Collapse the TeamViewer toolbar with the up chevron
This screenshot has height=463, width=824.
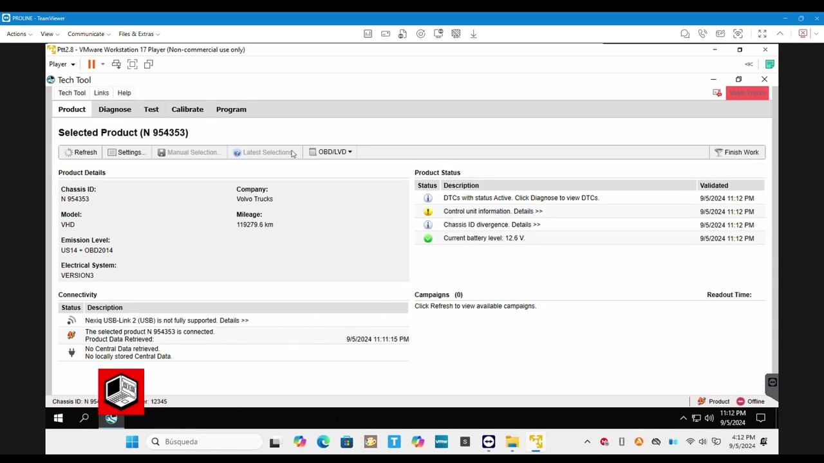(780, 33)
